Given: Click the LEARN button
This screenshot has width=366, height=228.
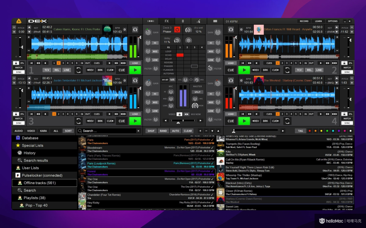Looking at the screenshot, I should 318,21.
